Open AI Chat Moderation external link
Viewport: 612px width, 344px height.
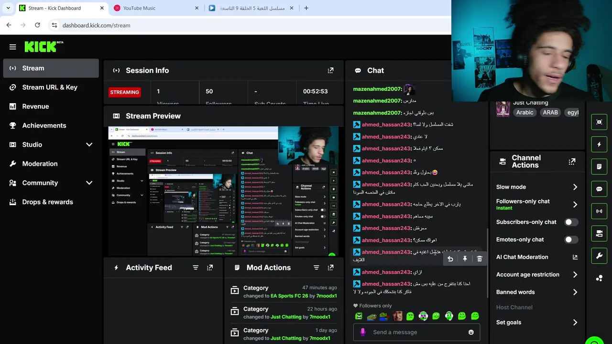click(x=575, y=257)
